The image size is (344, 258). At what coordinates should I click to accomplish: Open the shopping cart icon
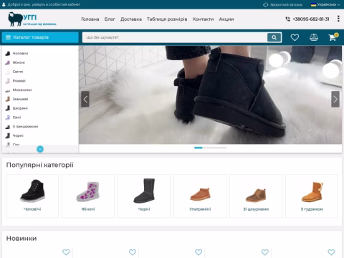333,37
